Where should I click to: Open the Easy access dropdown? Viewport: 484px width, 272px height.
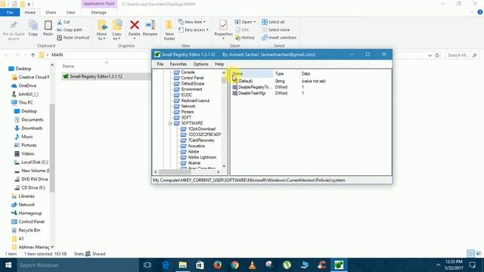tap(194, 30)
